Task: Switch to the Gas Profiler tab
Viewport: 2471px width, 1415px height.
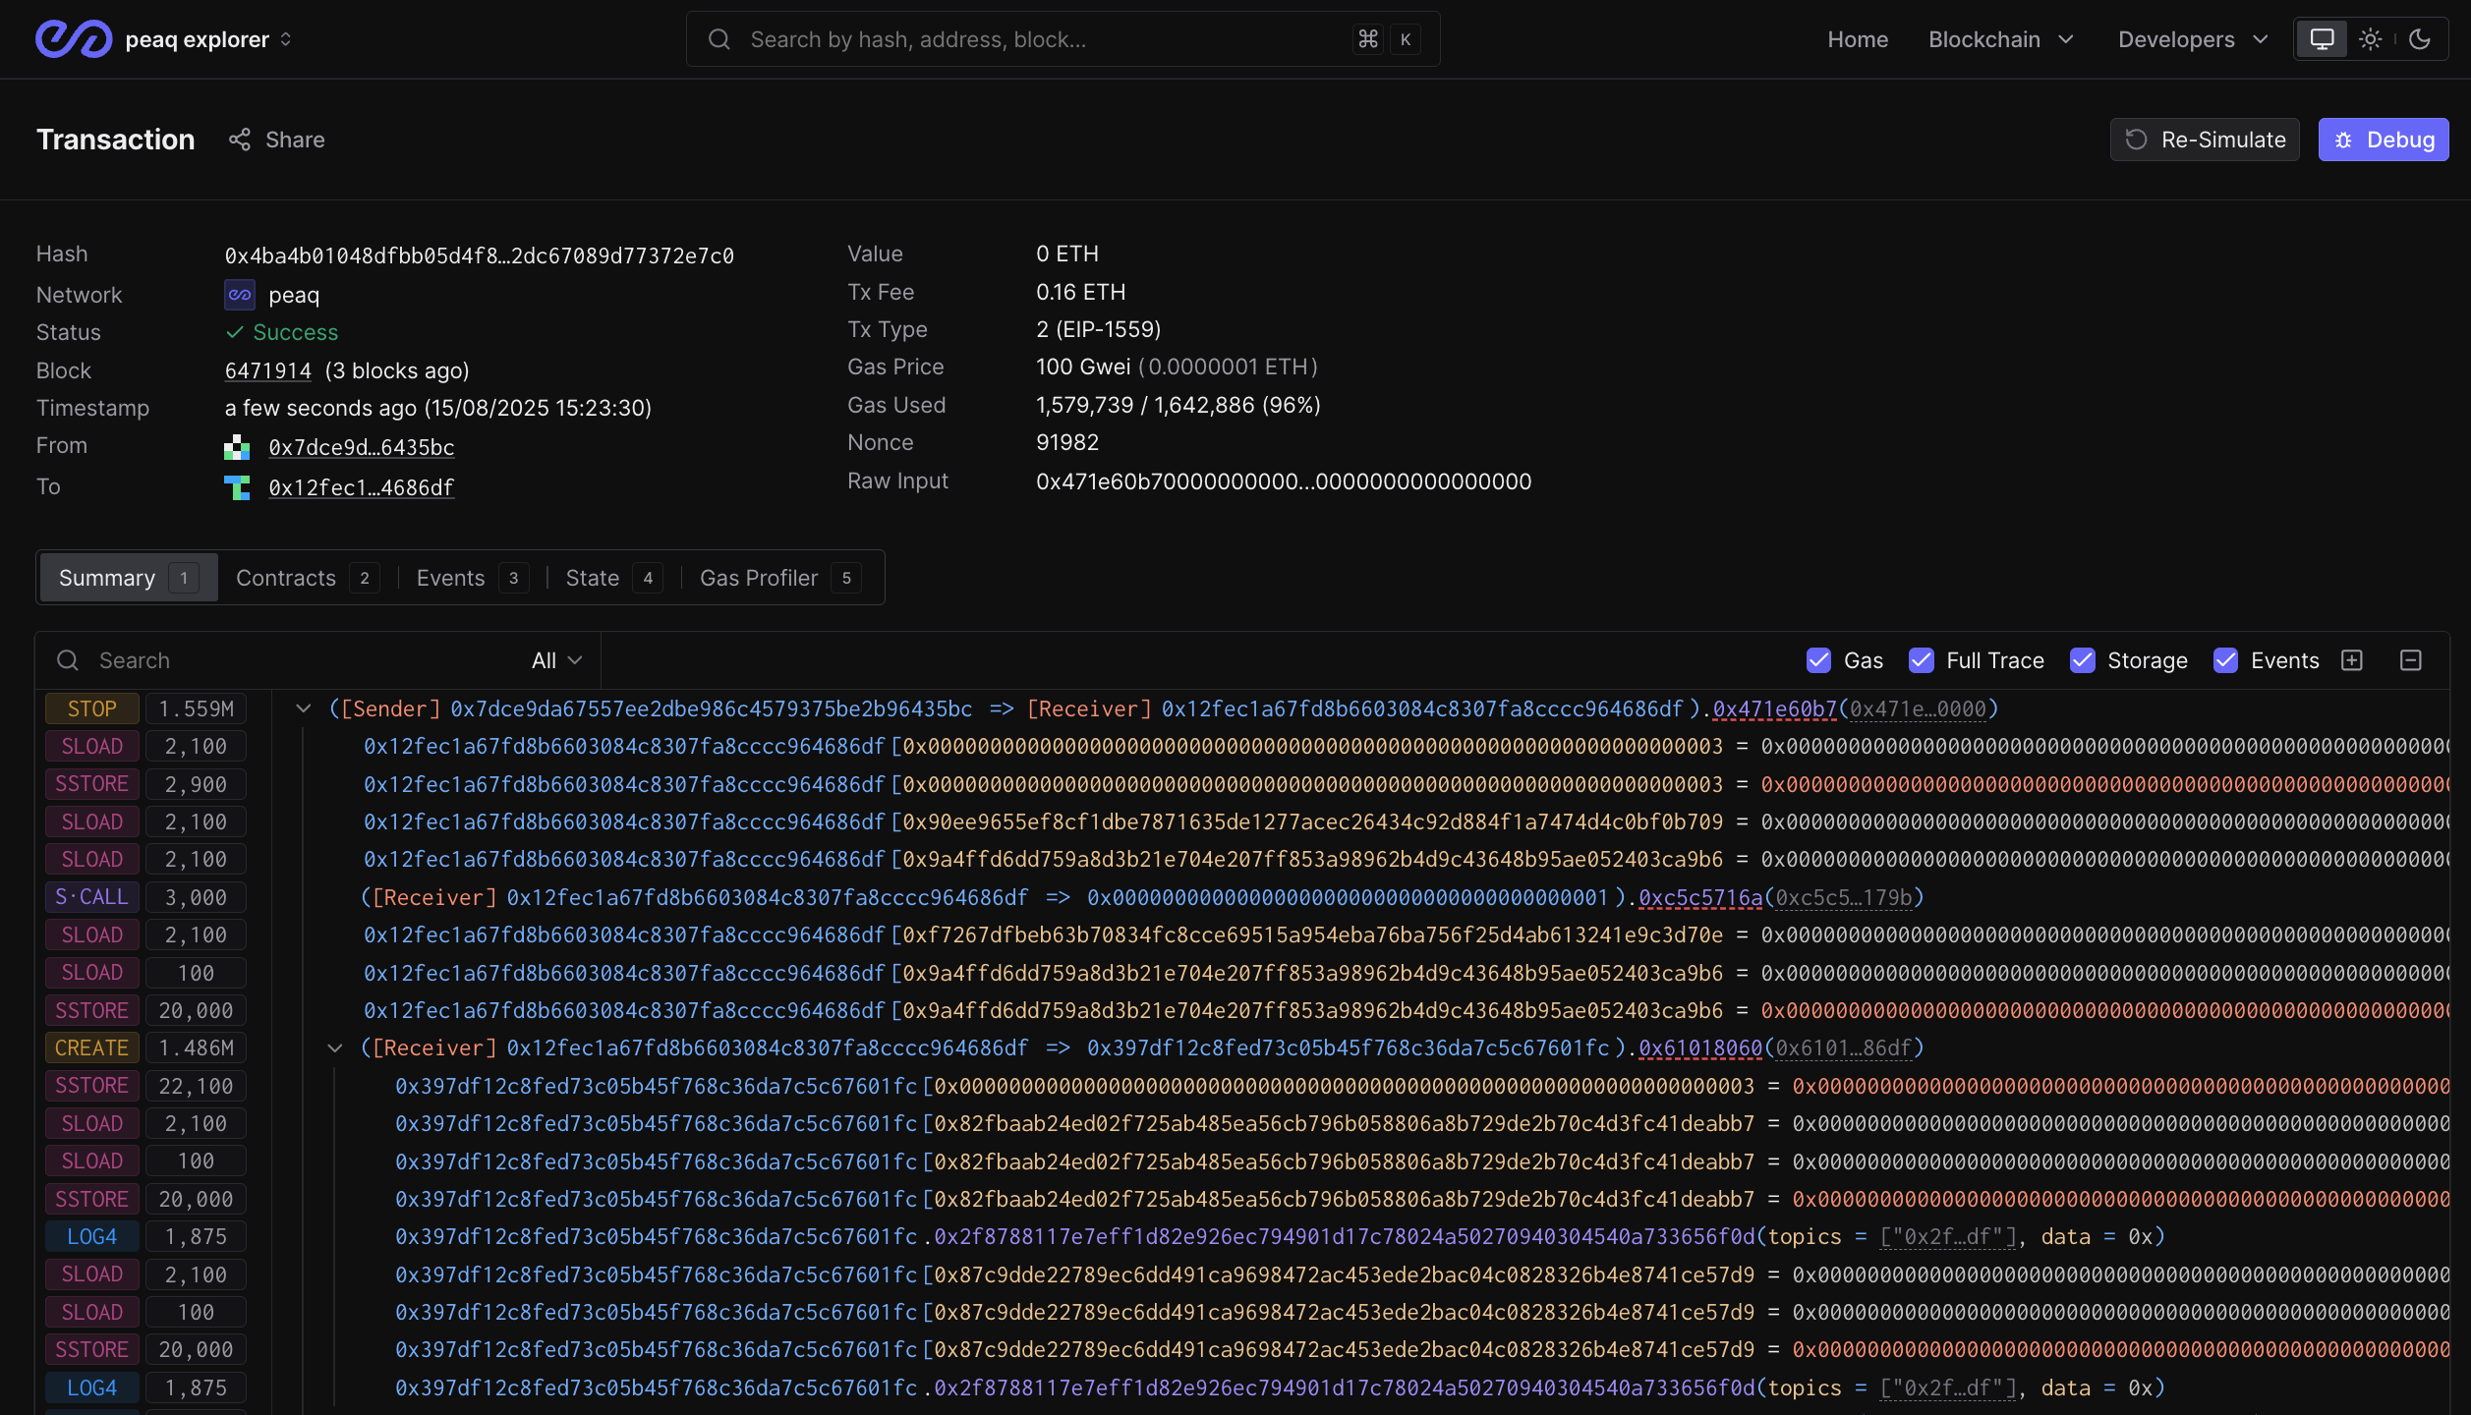Action: [x=759, y=578]
